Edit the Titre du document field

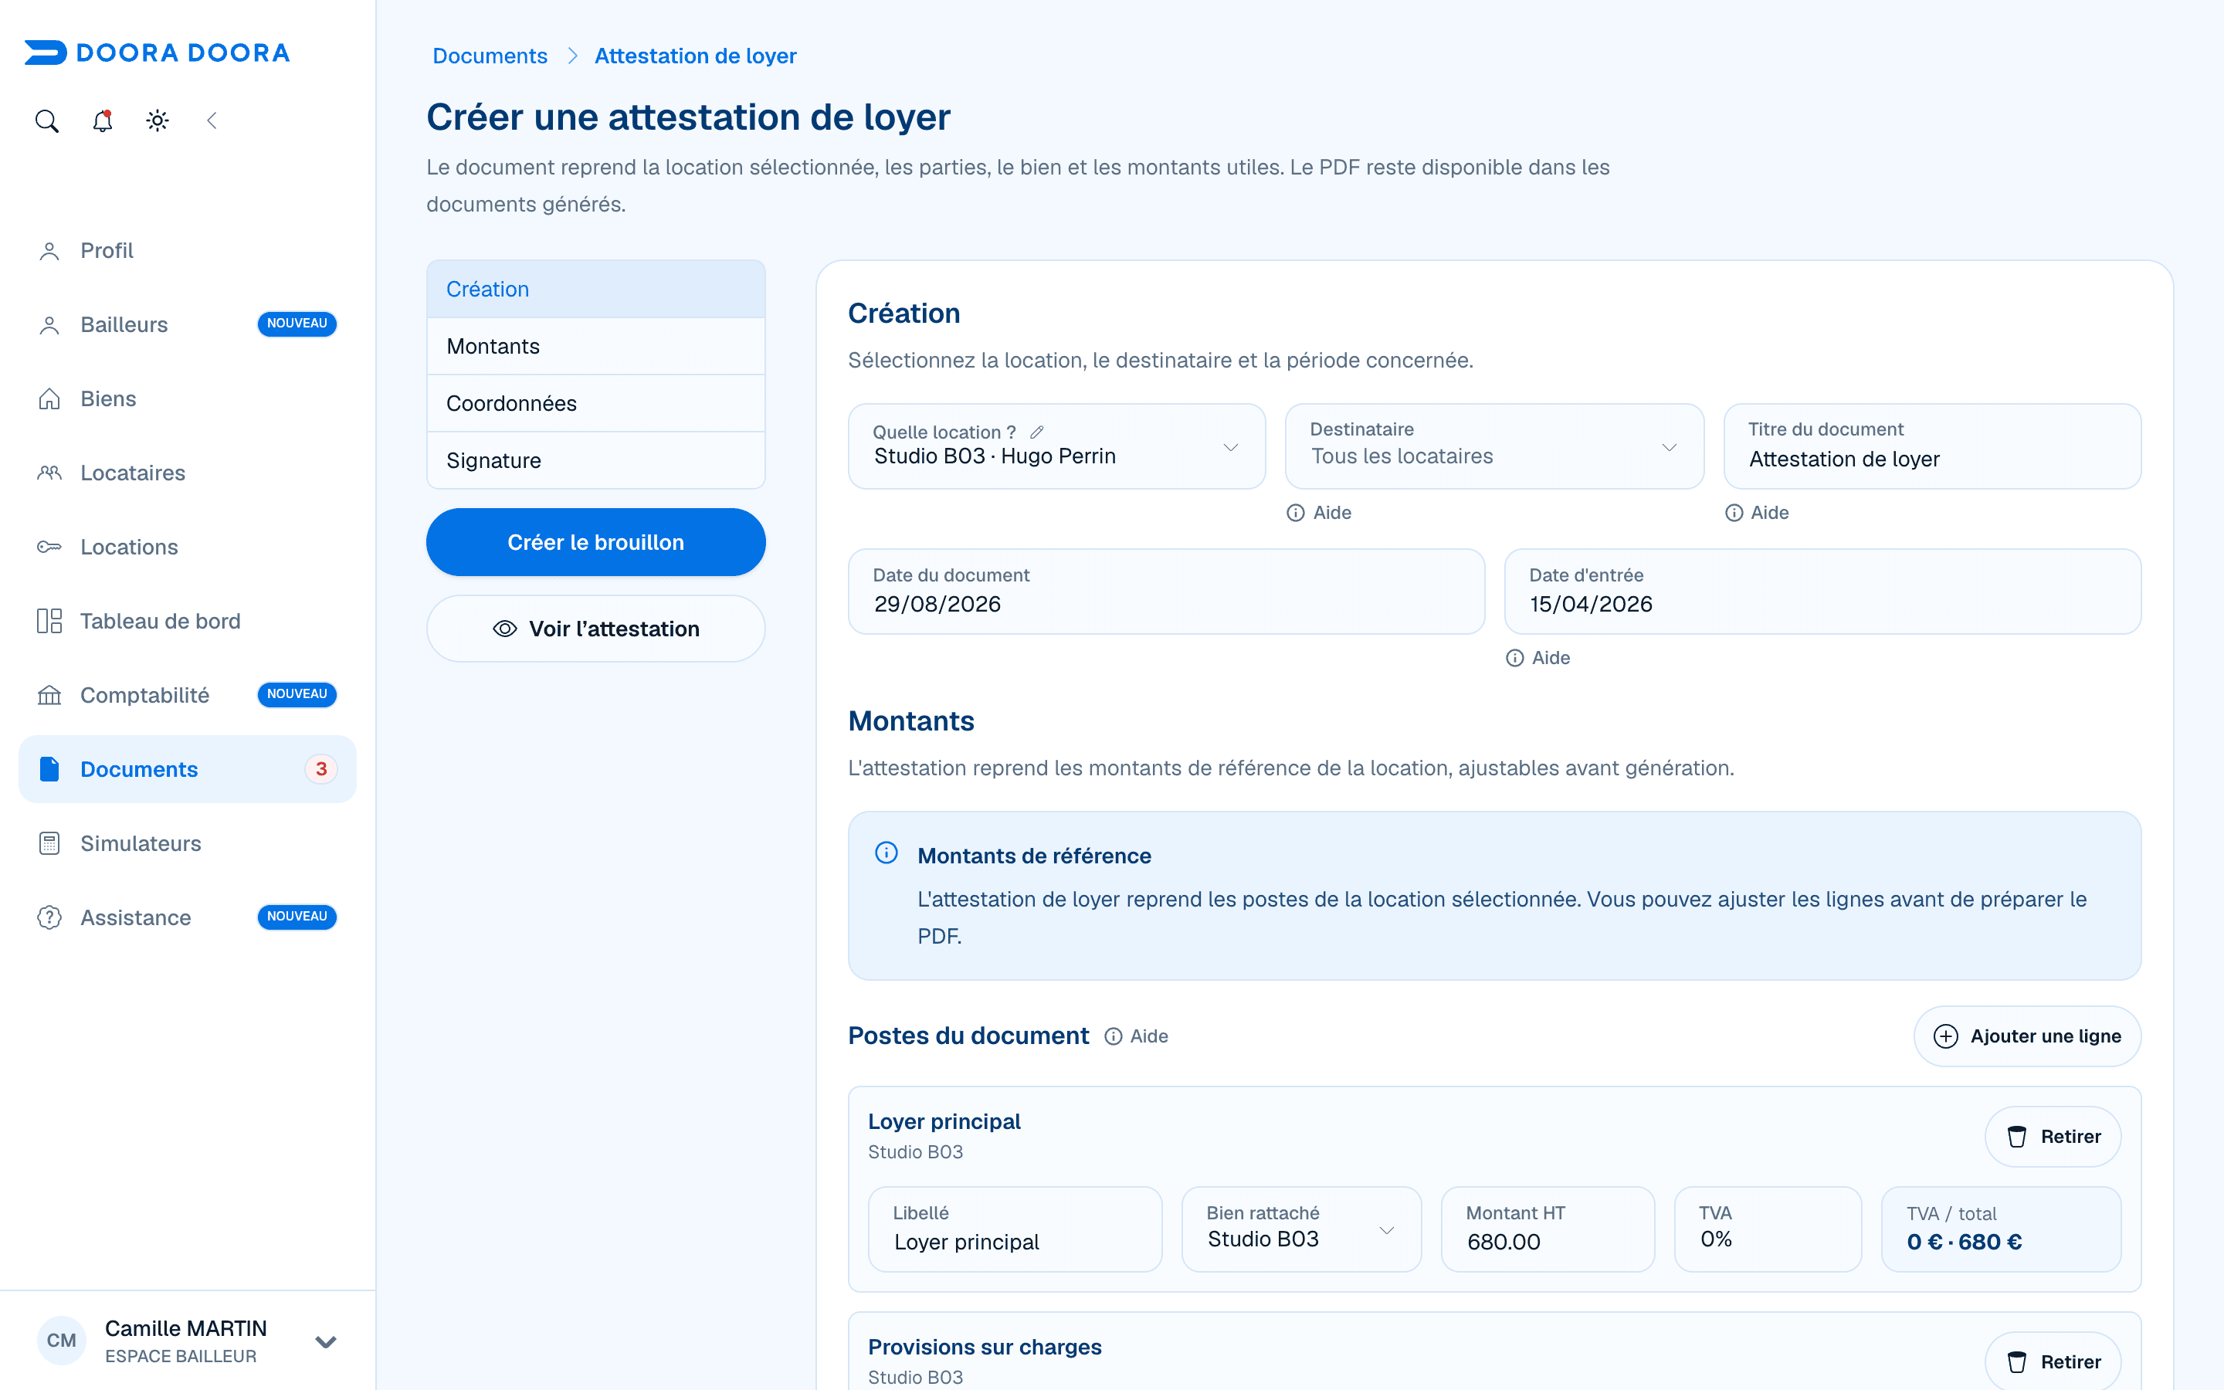[x=1933, y=447]
